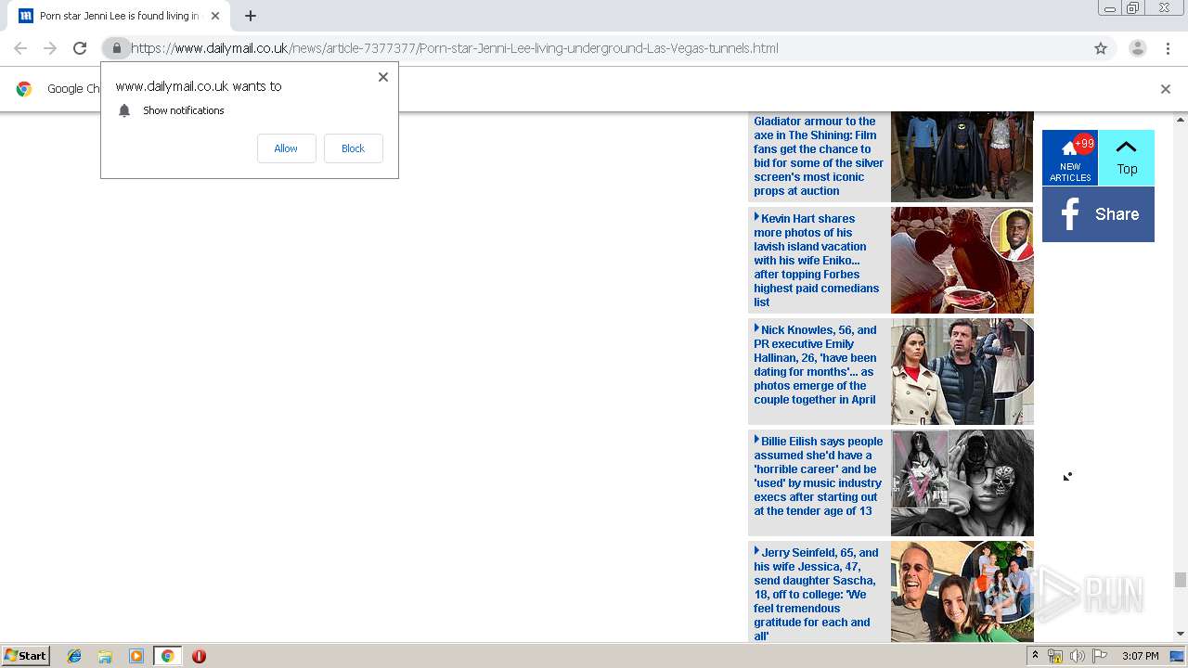Open the Chrome three-dot menu
Screen dimensions: 1188x668
coord(1168,48)
